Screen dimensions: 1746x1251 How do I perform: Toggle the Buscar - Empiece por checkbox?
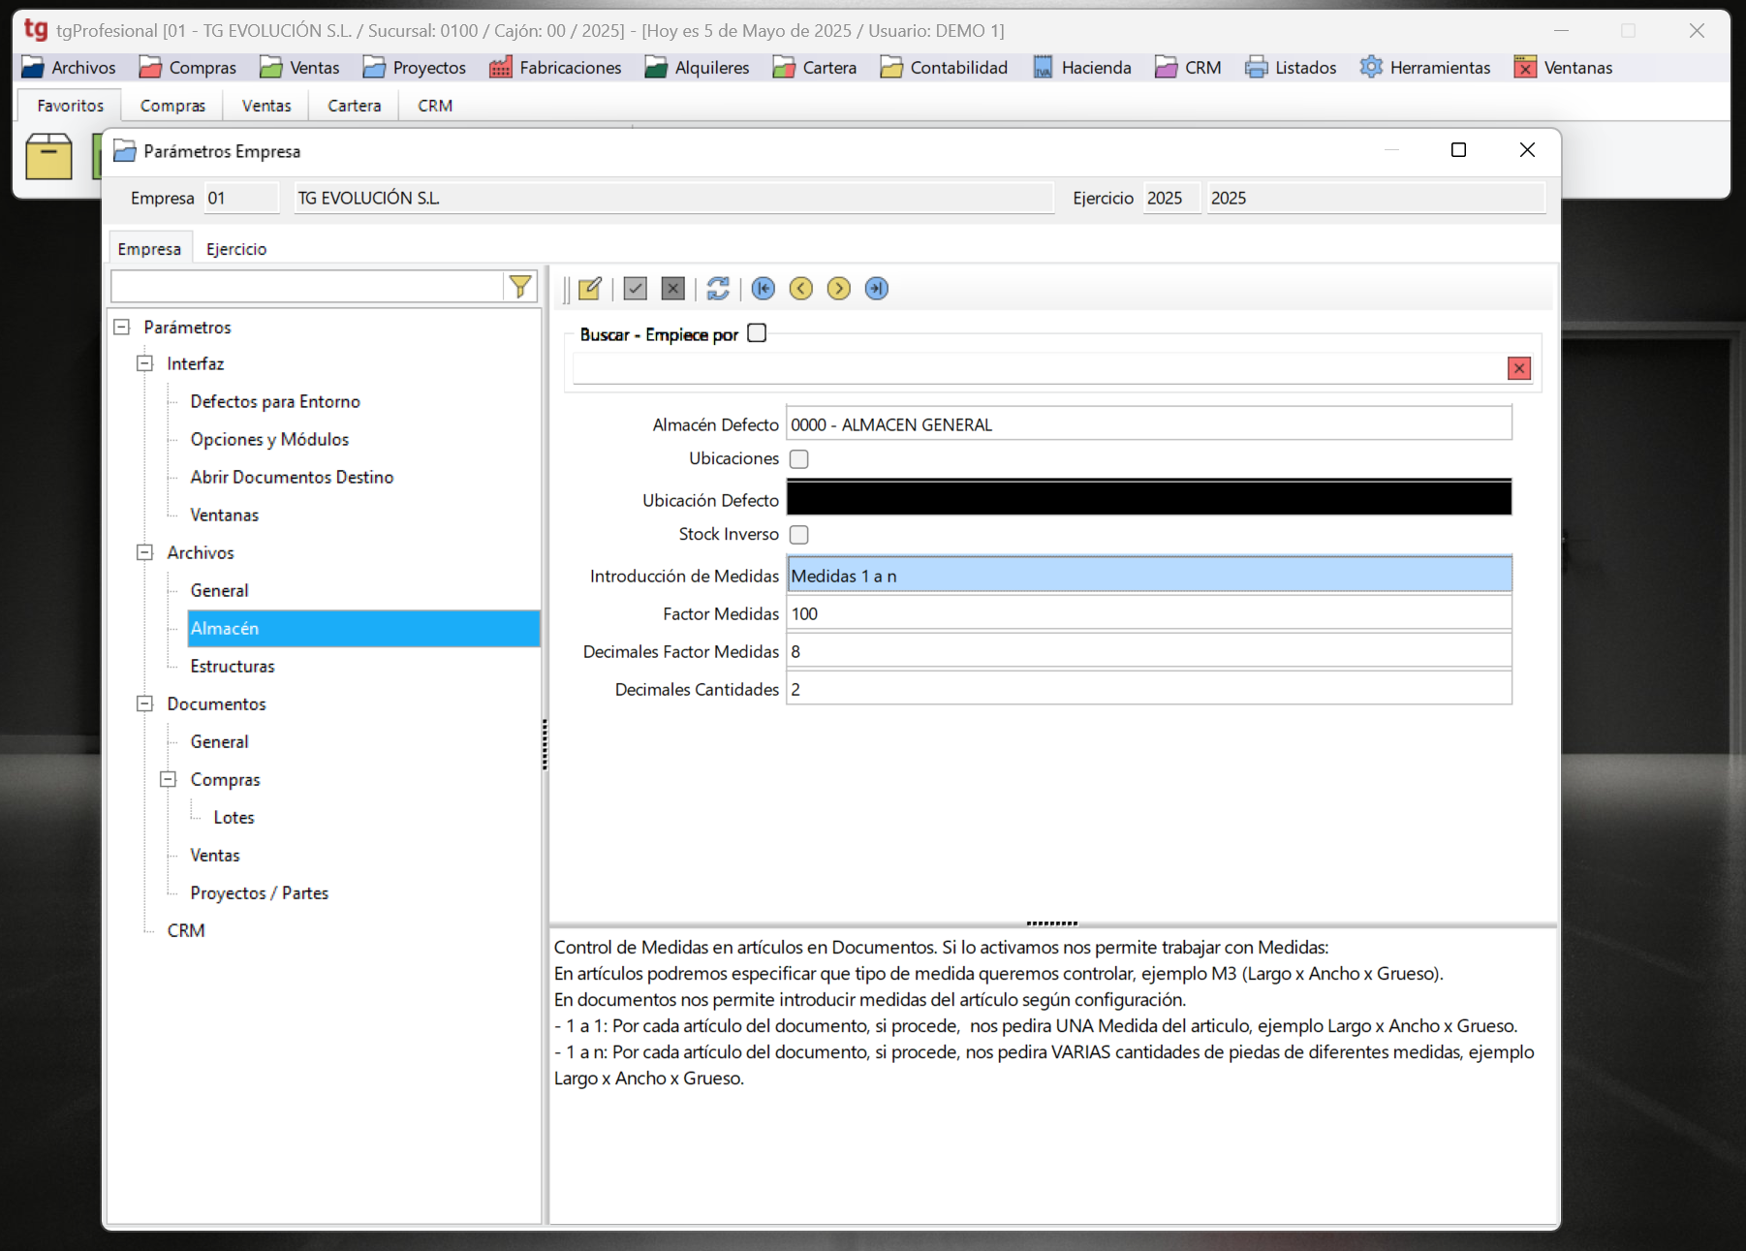coord(757,333)
